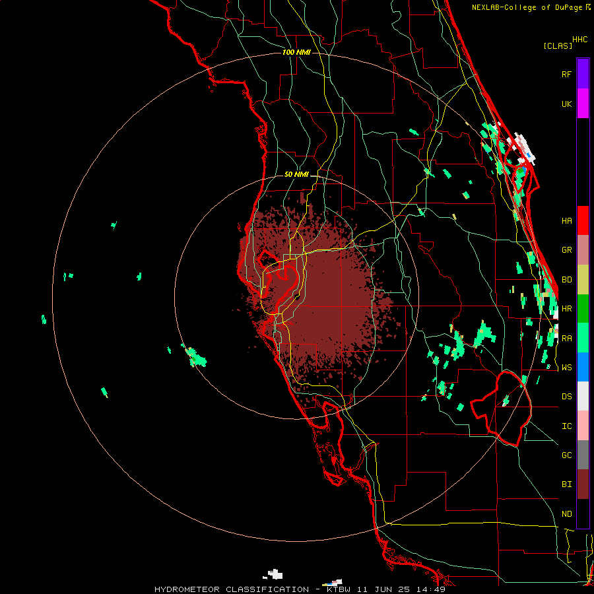The image size is (594, 594).
Task: Click the RA legend label
Action: [566, 338]
